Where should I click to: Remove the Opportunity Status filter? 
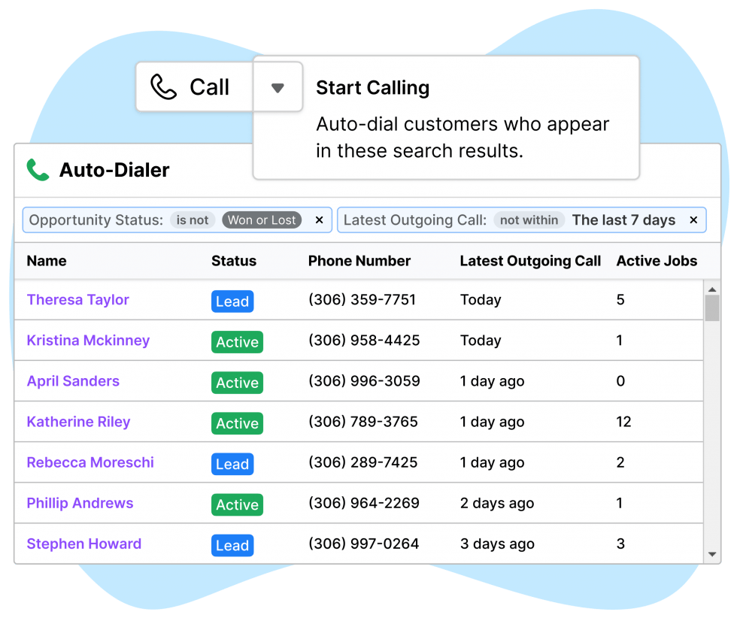[319, 220]
